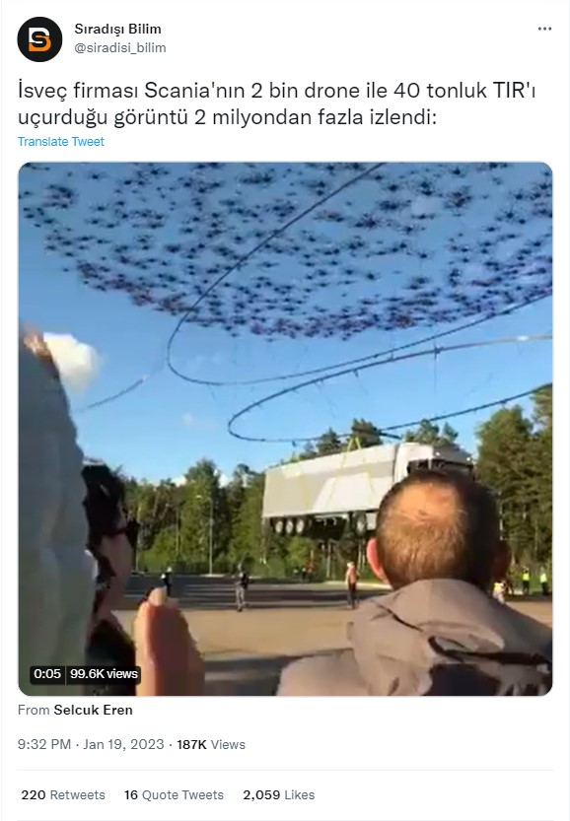
Task: Show the 2,059 Likes list
Action: [x=279, y=794]
